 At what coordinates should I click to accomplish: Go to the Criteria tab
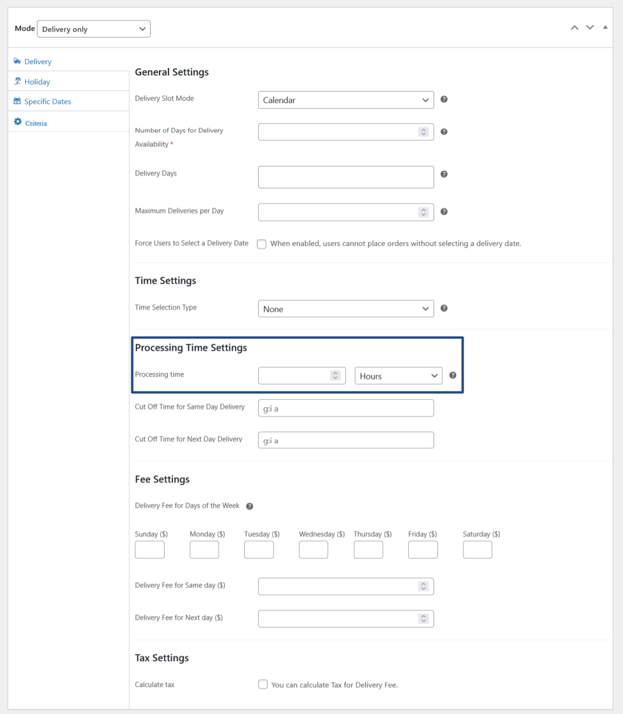point(36,123)
